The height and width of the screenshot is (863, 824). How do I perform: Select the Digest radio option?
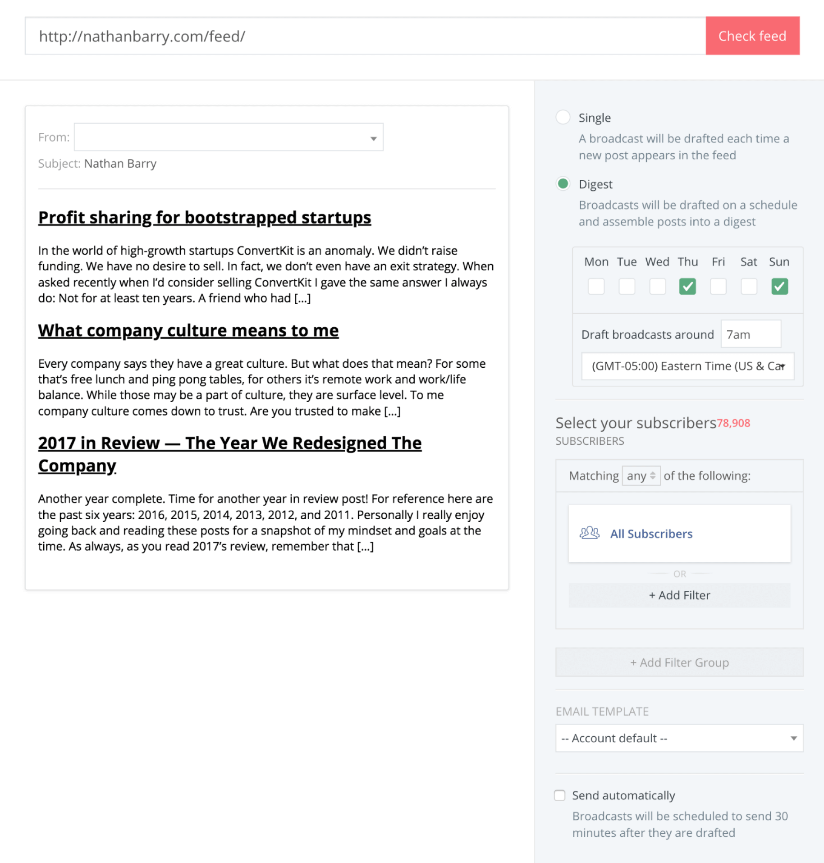click(563, 184)
